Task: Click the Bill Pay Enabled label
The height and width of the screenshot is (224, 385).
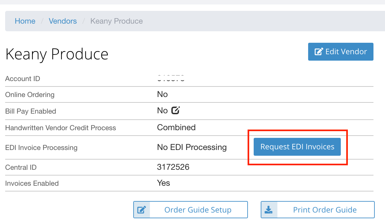Action: tap(31, 111)
